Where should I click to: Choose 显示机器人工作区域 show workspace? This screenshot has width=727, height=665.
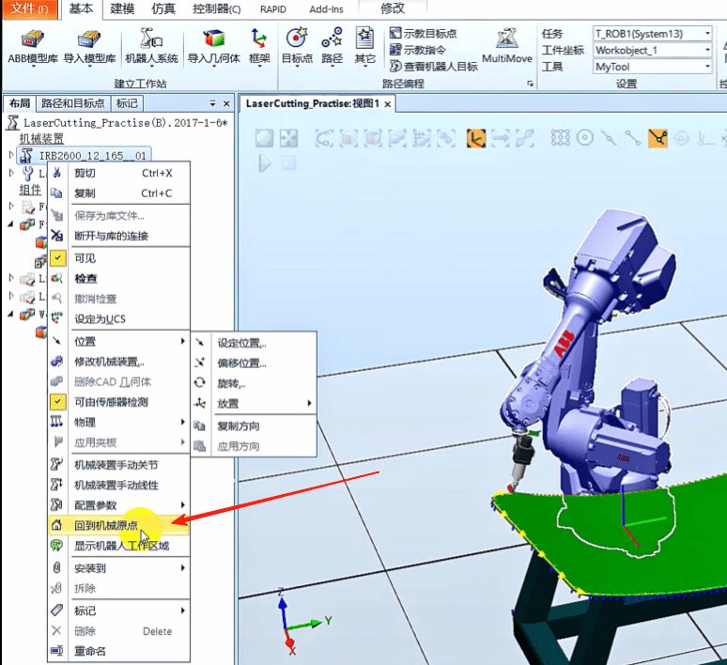click(118, 546)
